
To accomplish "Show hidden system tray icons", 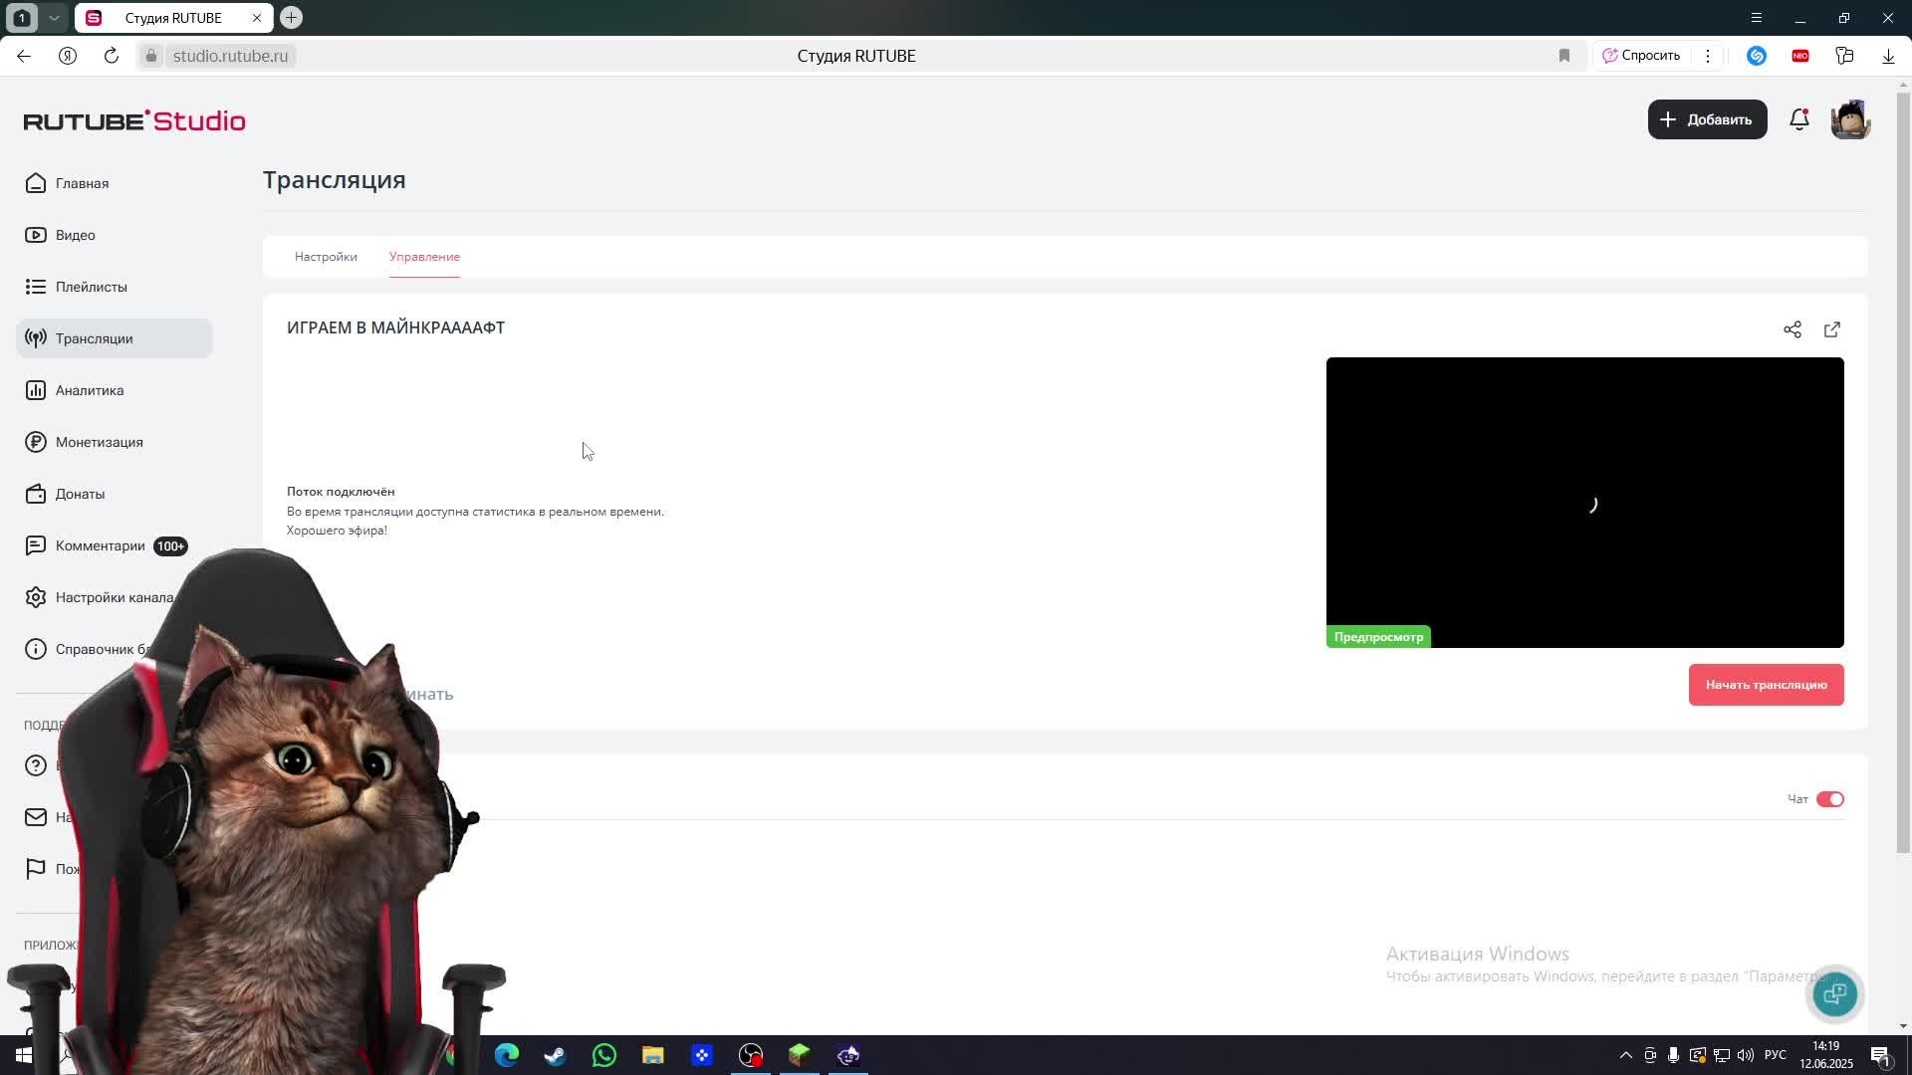I will [1625, 1055].
